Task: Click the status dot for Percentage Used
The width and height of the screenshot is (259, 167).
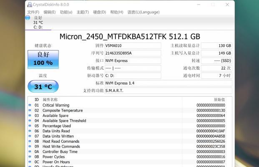Action: point(30,126)
